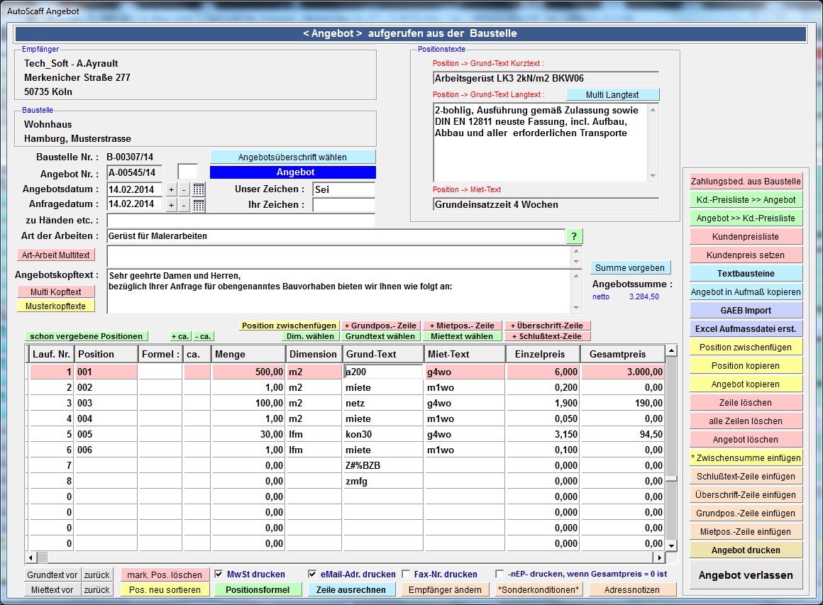
Task: Enable the Fax-Nr. drucken checkbox
Action: [406, 574]
